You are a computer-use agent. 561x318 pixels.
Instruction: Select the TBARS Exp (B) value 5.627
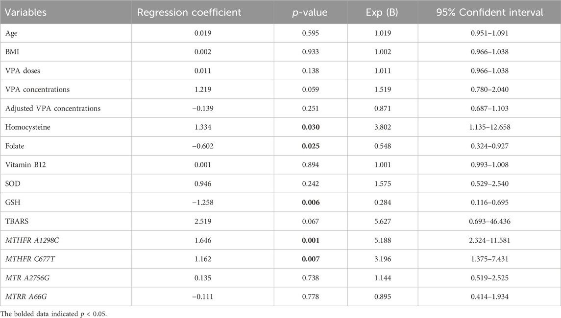(x=383, y=221)
